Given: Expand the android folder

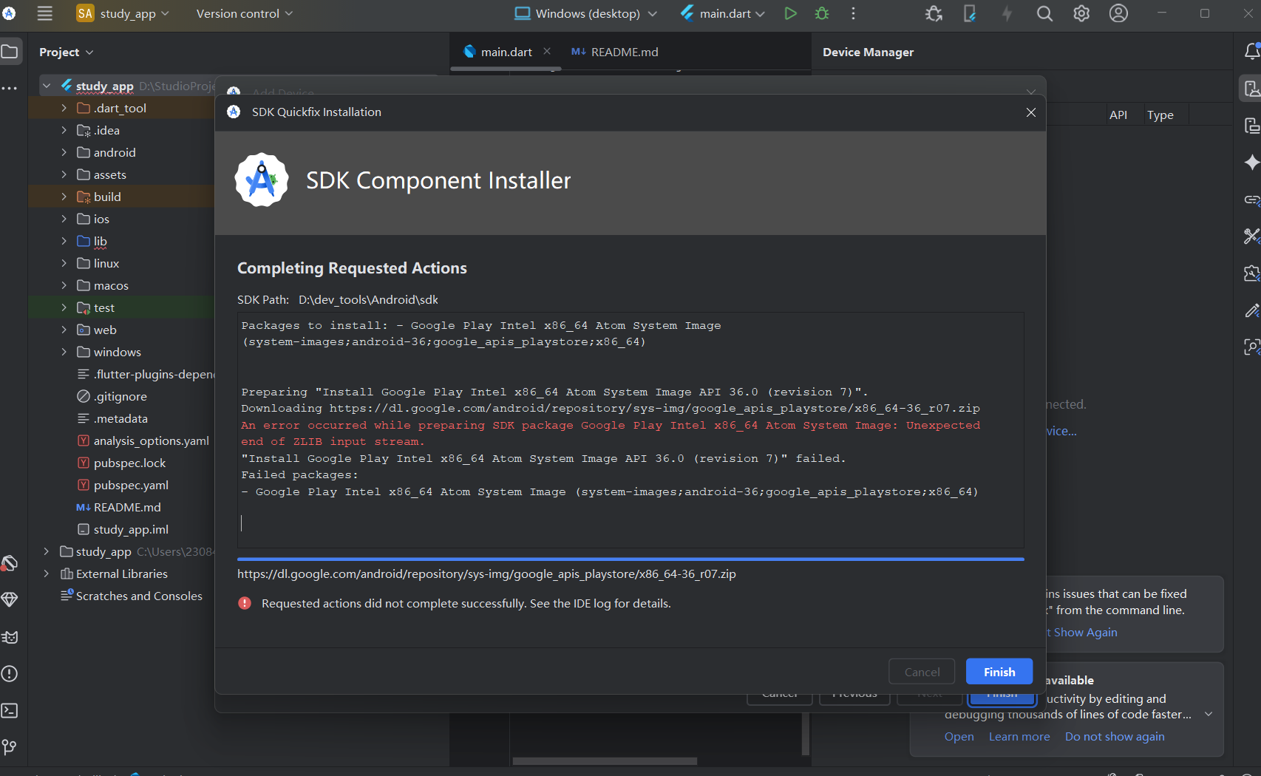Looking at the screenshot, I should click(x=64, y=152).
